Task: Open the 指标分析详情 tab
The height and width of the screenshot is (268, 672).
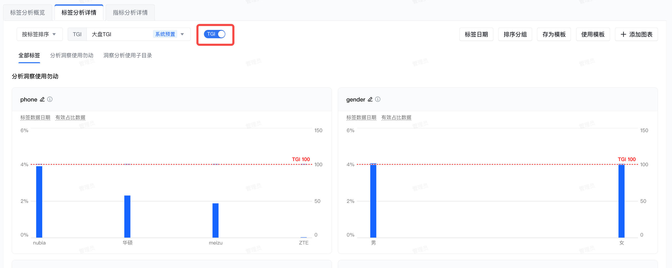Action: 130,12
